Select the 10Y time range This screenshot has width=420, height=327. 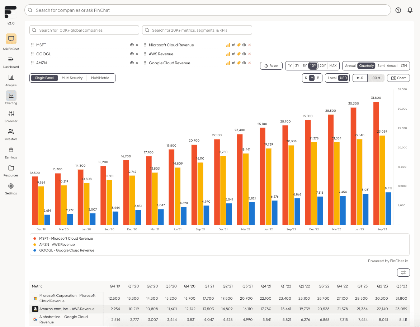coord(313,66)
